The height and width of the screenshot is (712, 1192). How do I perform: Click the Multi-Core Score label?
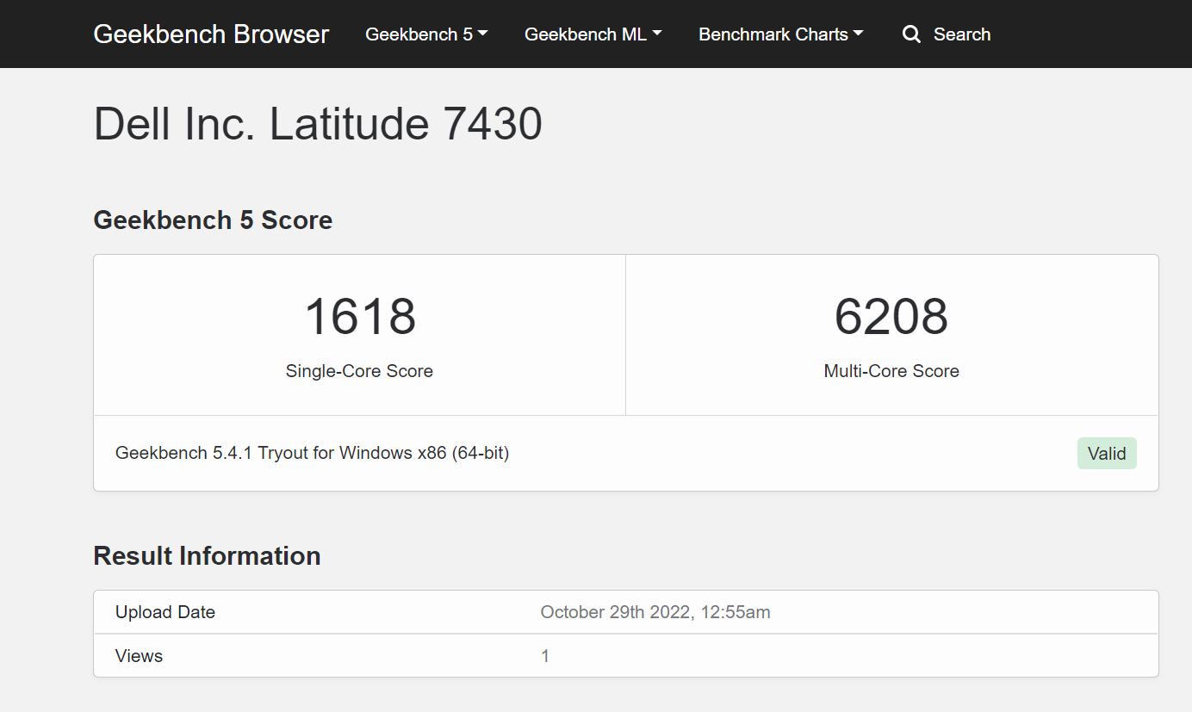891,371
